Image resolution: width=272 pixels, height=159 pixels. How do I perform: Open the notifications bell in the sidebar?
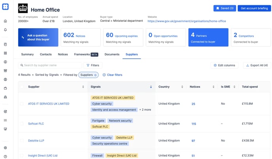point(6,30)
